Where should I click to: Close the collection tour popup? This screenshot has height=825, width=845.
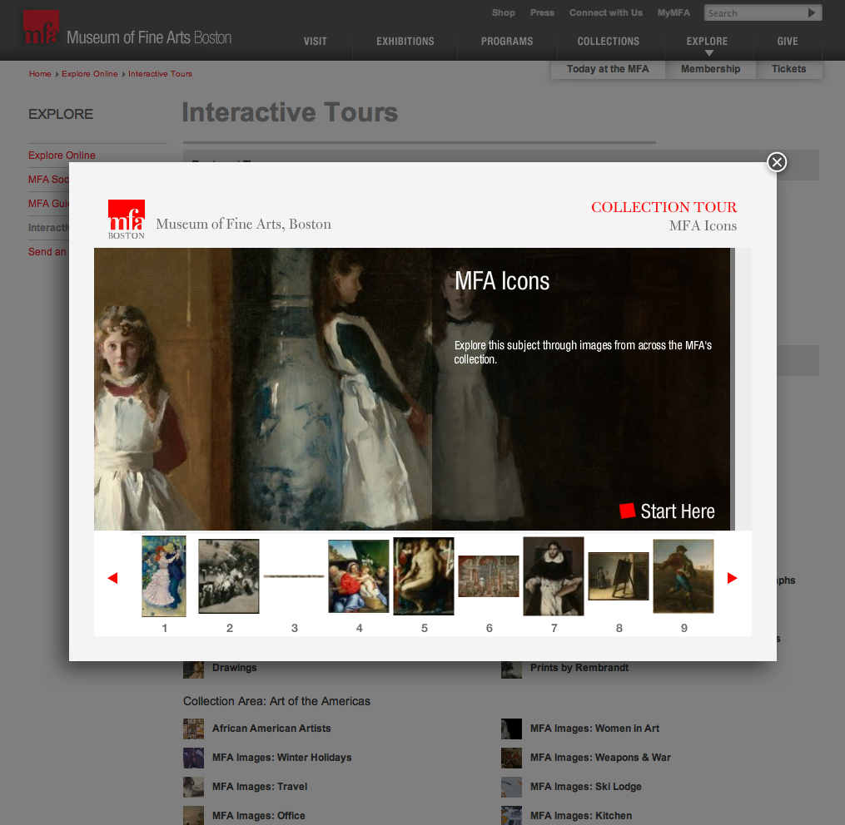click(777, 162)
